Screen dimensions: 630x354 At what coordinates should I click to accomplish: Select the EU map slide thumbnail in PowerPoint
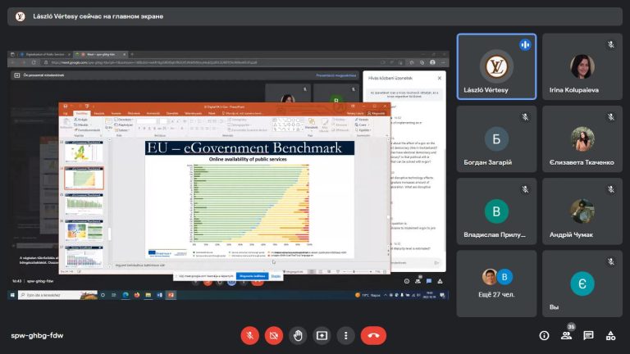tap(84, 152)
